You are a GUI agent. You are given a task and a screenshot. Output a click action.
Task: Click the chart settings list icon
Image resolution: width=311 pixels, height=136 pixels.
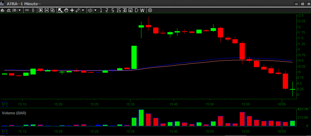14,10
